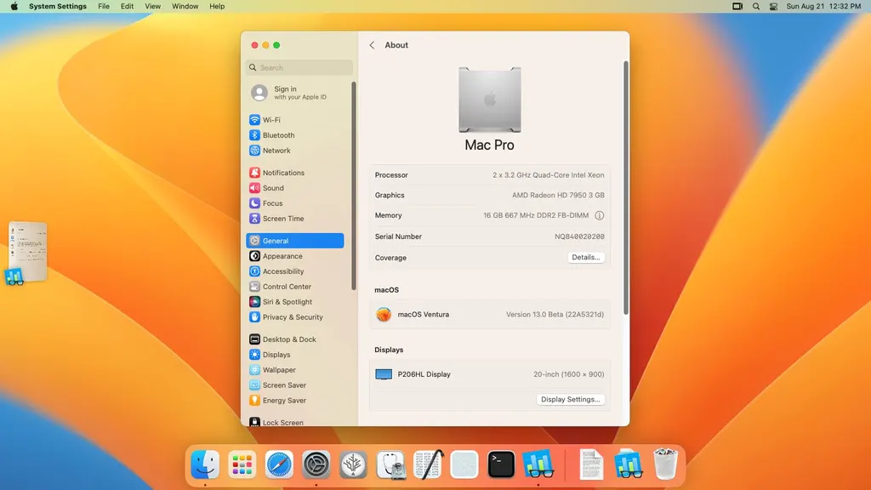The height and width of the screenshot is (490, 871).
Task: Select Screen Saver in the sidebar
Action: [x=295, y=385]
